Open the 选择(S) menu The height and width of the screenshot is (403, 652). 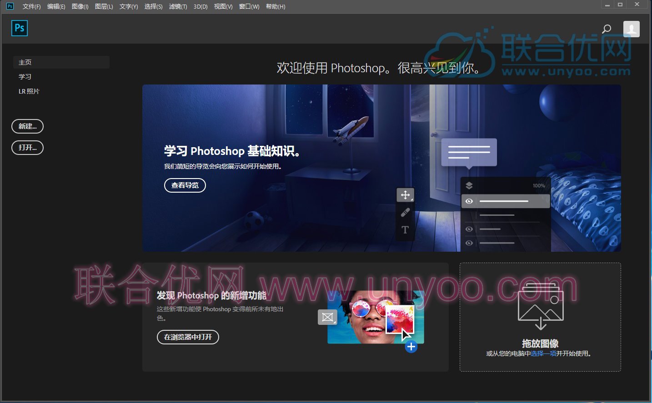click(x=153, y=6)
